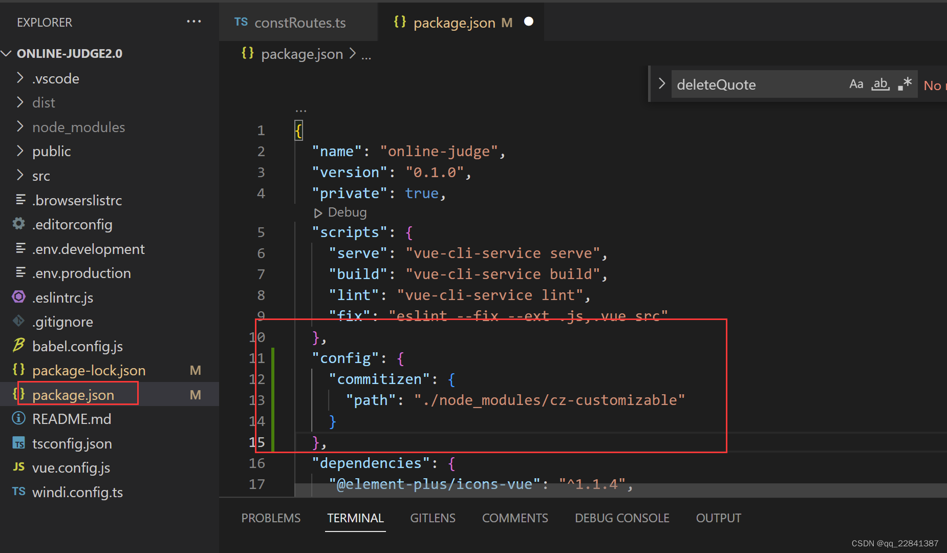The height and width of the screenshot is (553, 947).
Task: Toggle Replace row chevron in find widget
Action: point(661,84)
